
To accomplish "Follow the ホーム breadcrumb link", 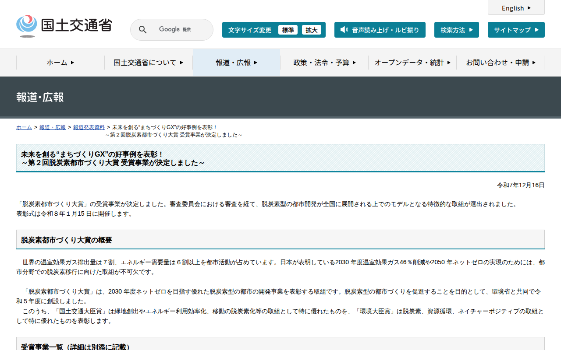I will point(24,127).
